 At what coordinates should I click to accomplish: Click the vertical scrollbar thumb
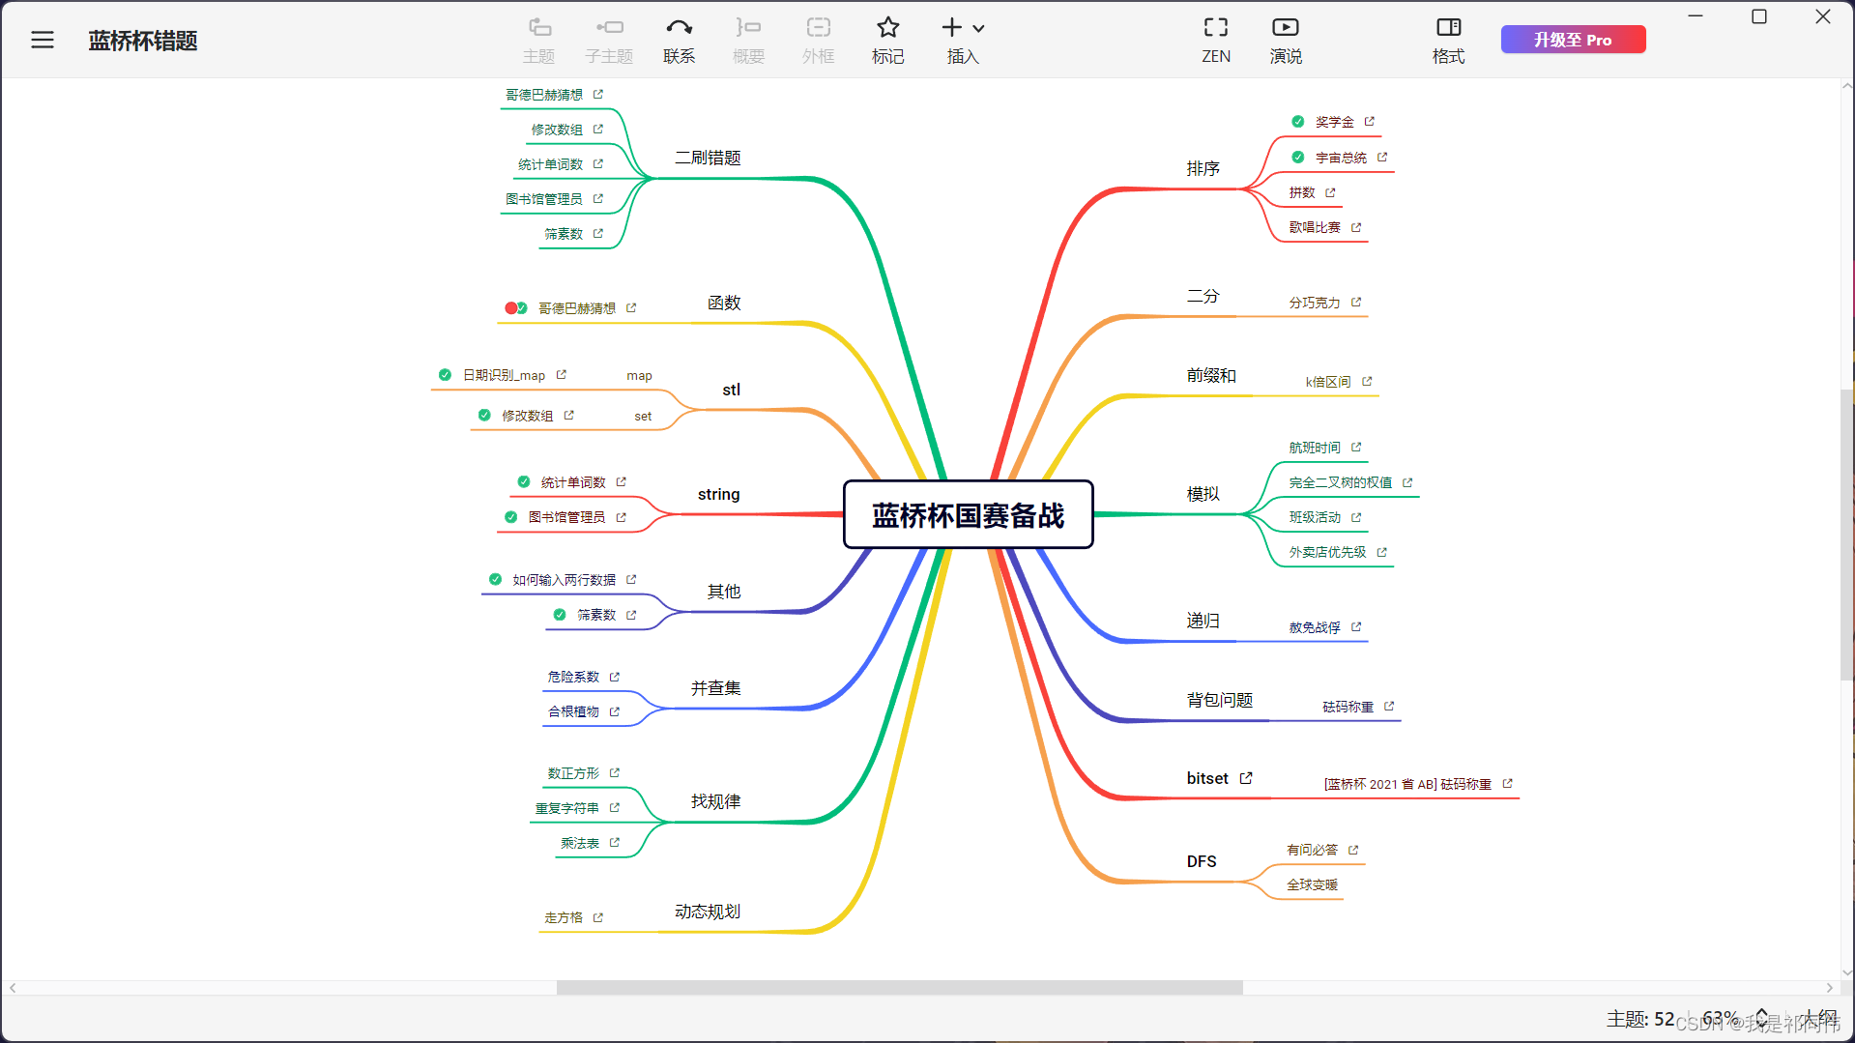pos(1847,535)
